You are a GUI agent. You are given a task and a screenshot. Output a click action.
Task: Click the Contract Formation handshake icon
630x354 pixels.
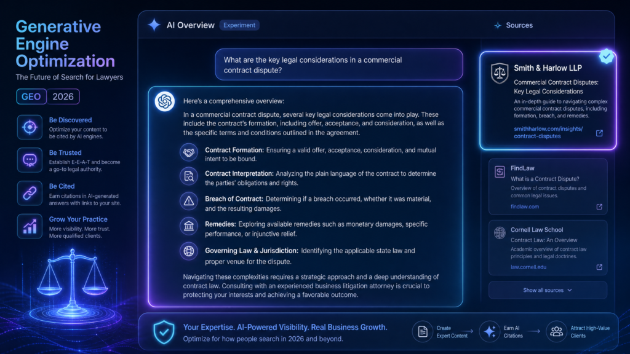coord(189,152)
